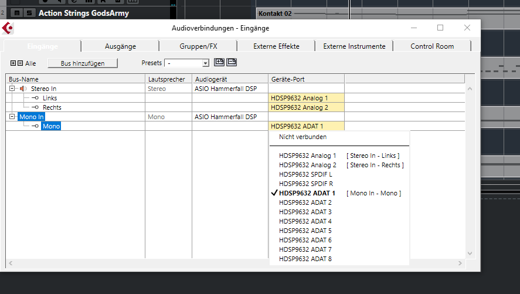Select the Eingänge tab
520x294 pixels.
pos(42,46)
